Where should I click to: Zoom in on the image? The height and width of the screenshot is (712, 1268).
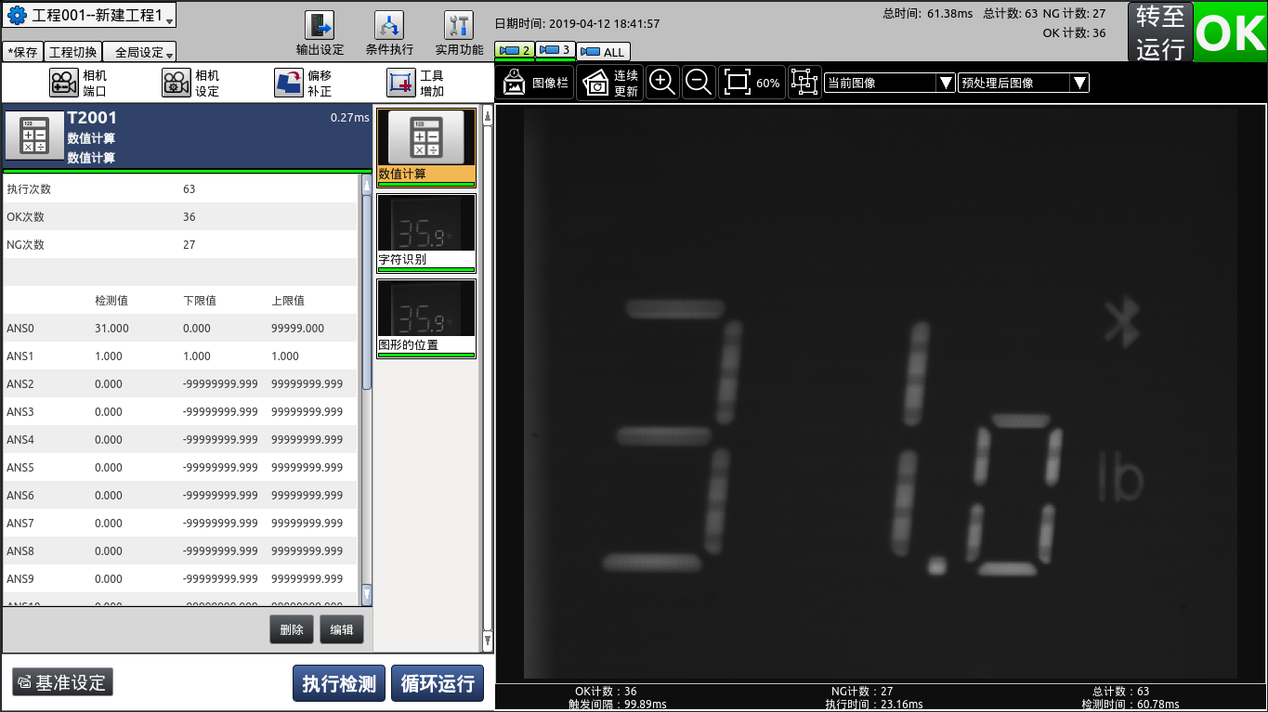(662, 83)
